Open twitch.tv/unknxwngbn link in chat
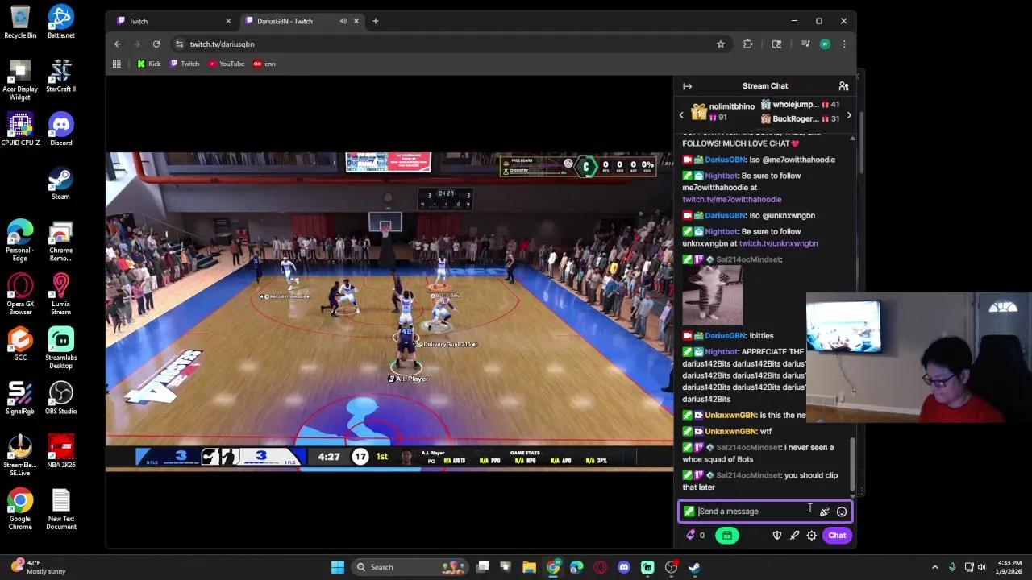The width and height of the screenshot is (1032, 580). click(x=778, y=243)
